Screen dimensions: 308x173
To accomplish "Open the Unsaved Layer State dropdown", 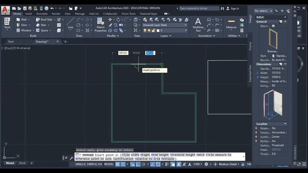I will coord(165,25).
